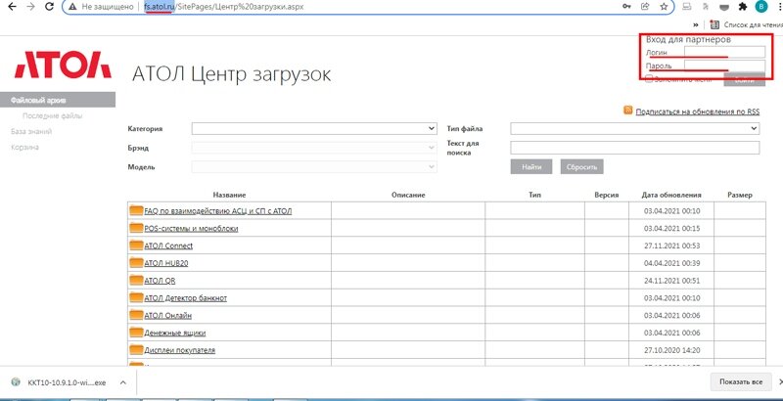
Task: Click the folder icon next to АТОЛ Connect
Action: pyautogui.click(x=136, y=245)
